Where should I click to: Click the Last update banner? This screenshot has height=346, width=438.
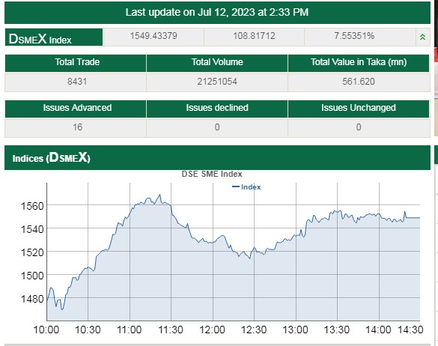[x=217, y=13]
